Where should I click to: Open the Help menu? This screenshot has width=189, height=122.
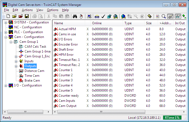point(65,10)
